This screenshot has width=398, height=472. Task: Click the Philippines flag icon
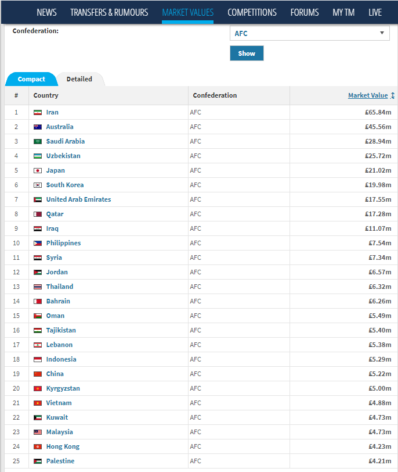click(x=38, y=243)
